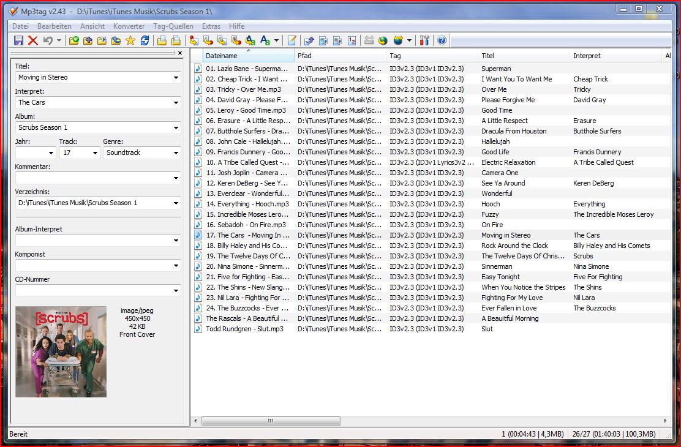Sort by the Tag column header
Viewport: 681px width, 447px height.
click(432, 56)
